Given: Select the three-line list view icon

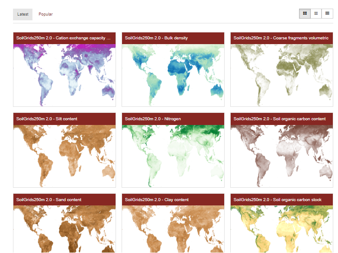Looking at the screenshot, I should (x=316, y=14).
